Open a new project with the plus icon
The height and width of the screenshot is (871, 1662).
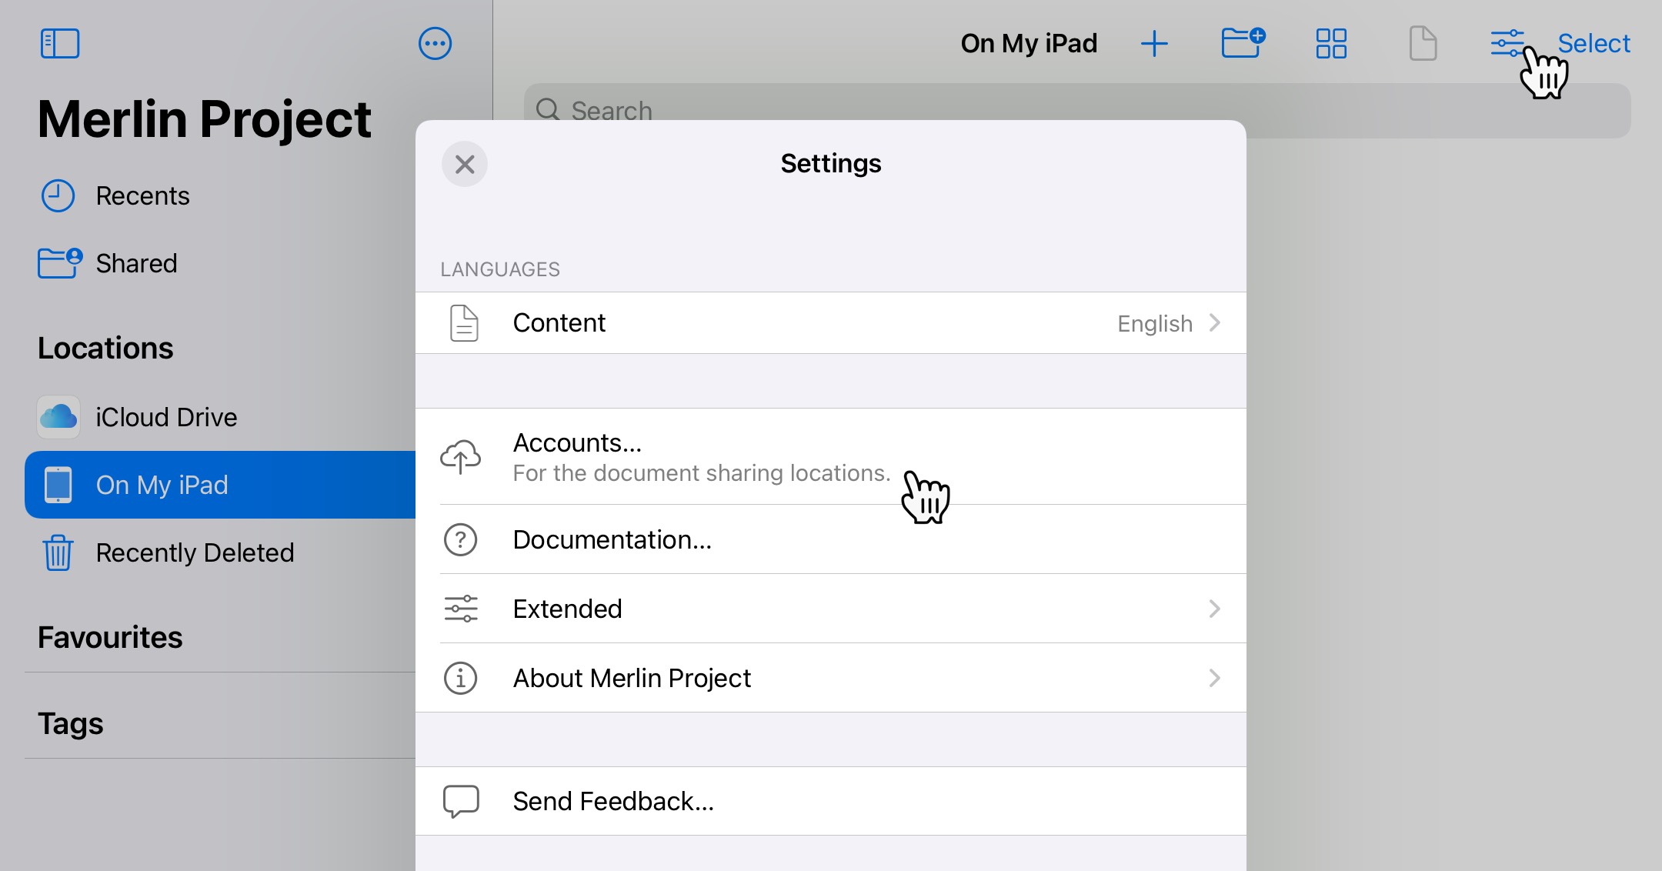point(1154,44)
